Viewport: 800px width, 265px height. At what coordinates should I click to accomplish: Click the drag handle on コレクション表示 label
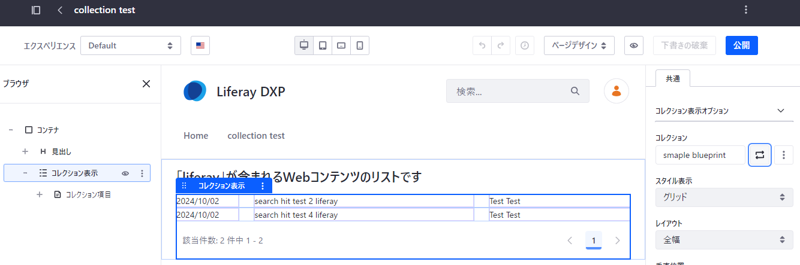(x=184, y=186)
